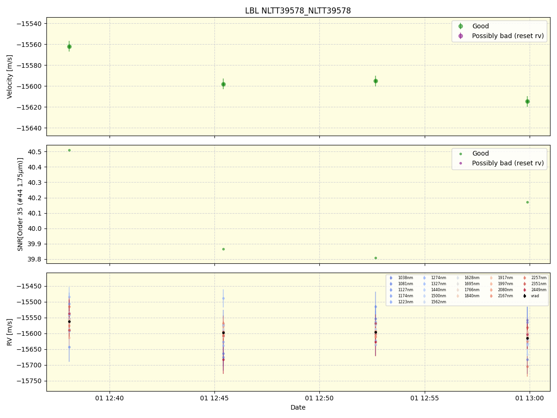Click the 40.5 SNR tick label

36,152
